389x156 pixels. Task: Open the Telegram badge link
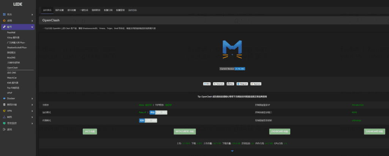(242, 84)
